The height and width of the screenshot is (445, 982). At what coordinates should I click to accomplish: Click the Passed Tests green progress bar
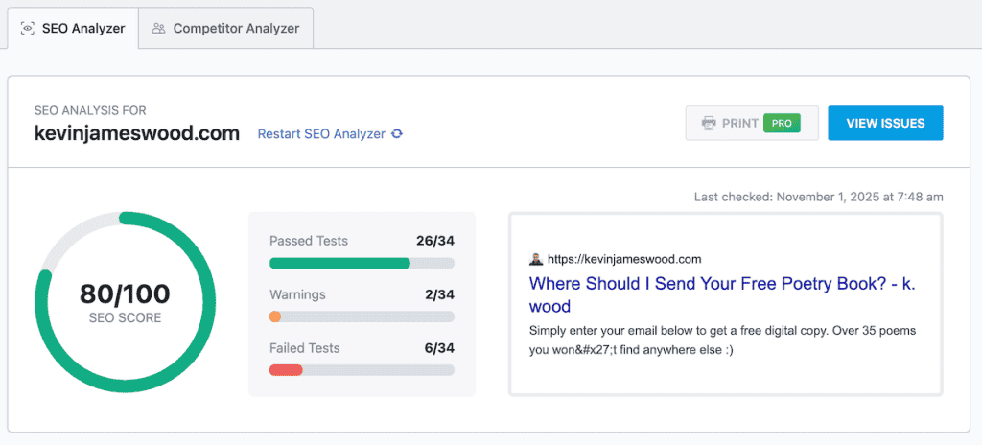click(362, 263)
